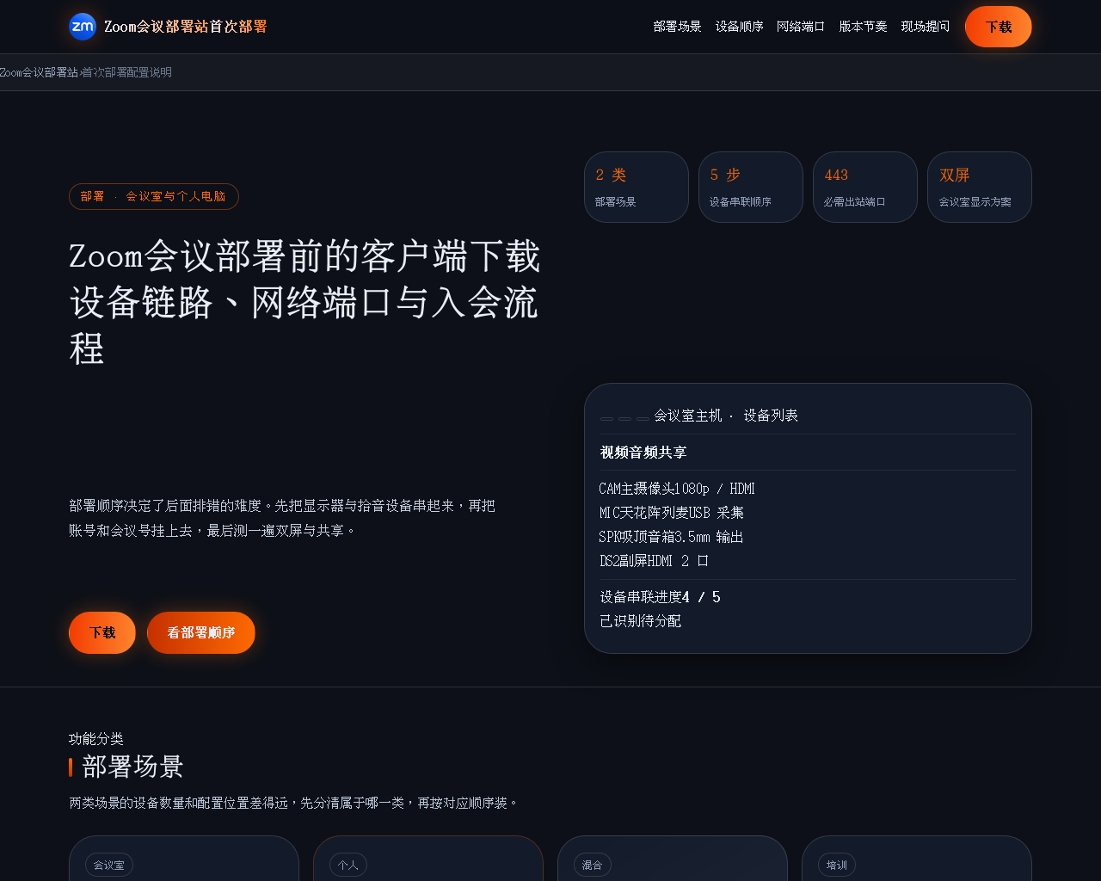
Task: Click the "部署 · 会议室与个人电脑" pill badge
Action: 154,196
